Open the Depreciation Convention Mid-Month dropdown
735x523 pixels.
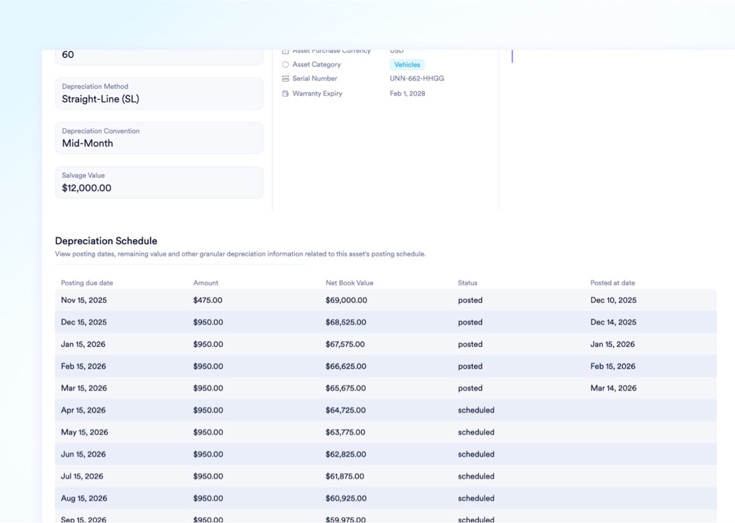coord(159,138)
